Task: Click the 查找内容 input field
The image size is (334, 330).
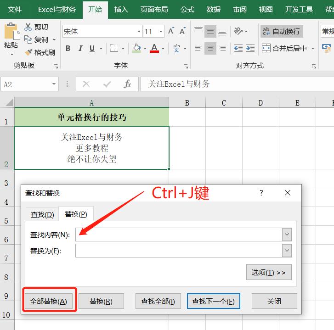Action: click(179, 234)
